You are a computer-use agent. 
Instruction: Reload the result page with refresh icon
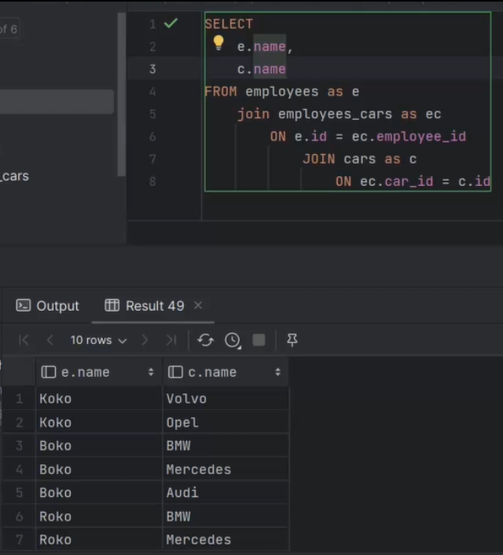tap(206, 340)
